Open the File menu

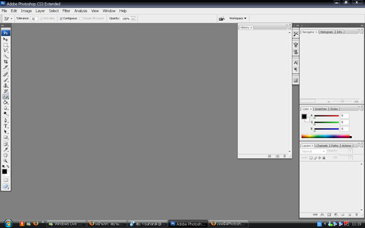(x=4, y=11)
